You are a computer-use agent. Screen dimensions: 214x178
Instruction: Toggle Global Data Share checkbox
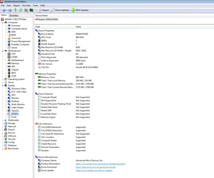coord(39,107)
